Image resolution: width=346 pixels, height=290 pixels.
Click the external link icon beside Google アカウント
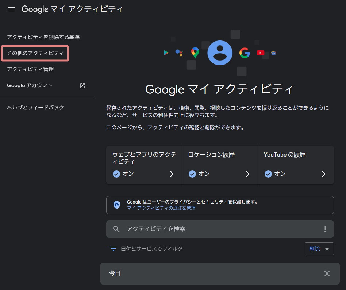coord(82,86)
